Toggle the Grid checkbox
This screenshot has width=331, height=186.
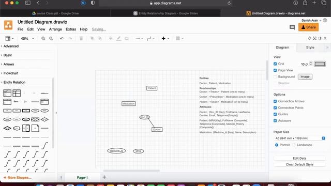tap(275, 64)
